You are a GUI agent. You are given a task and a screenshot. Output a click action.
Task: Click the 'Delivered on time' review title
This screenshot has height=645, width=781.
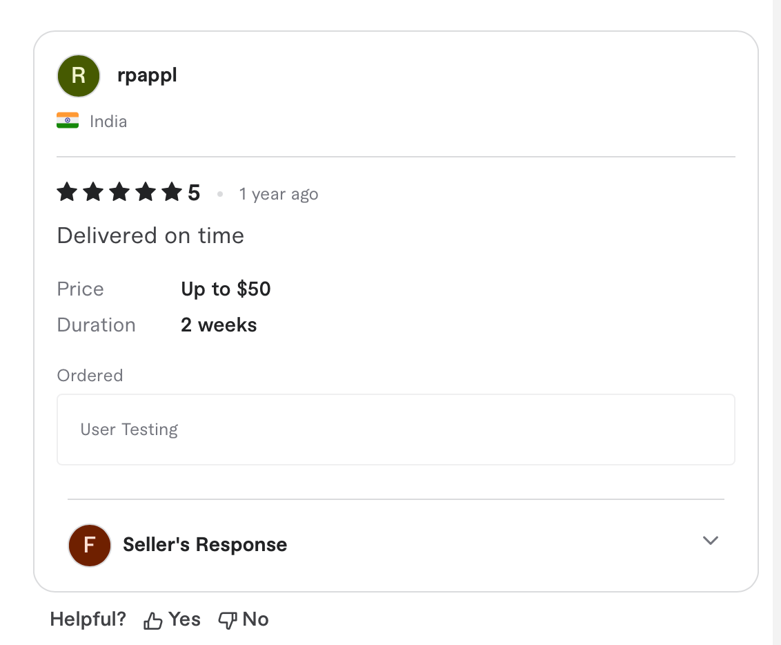point(150,235)
